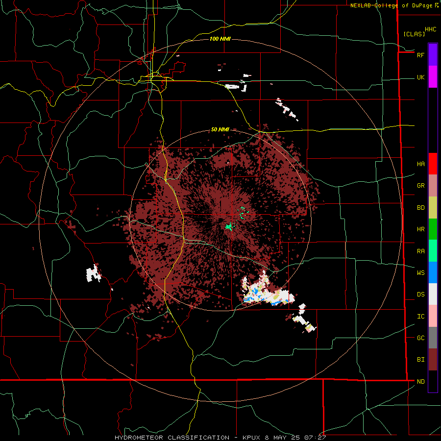Click the [CLAS] unit label
Screen dimensions: 441x441
[x=414, y=34]
